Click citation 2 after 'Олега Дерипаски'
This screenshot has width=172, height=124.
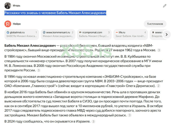pos(158,86)
